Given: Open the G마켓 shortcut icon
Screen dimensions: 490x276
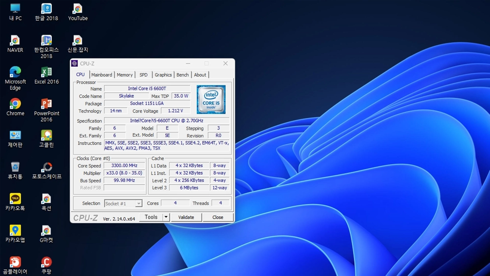Looking at the screenshot, I should pos(46,234).
